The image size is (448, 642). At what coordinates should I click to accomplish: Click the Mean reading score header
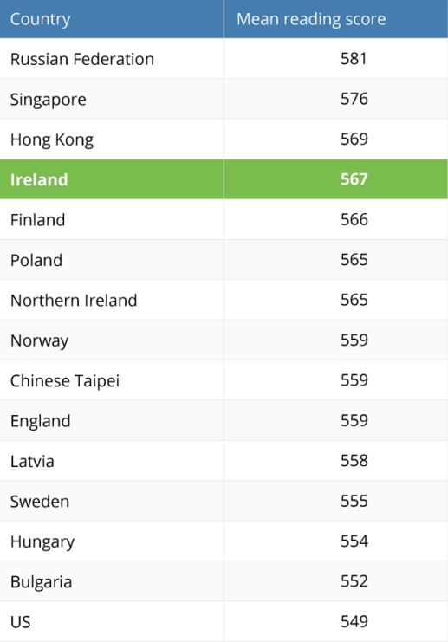point(336,19)
